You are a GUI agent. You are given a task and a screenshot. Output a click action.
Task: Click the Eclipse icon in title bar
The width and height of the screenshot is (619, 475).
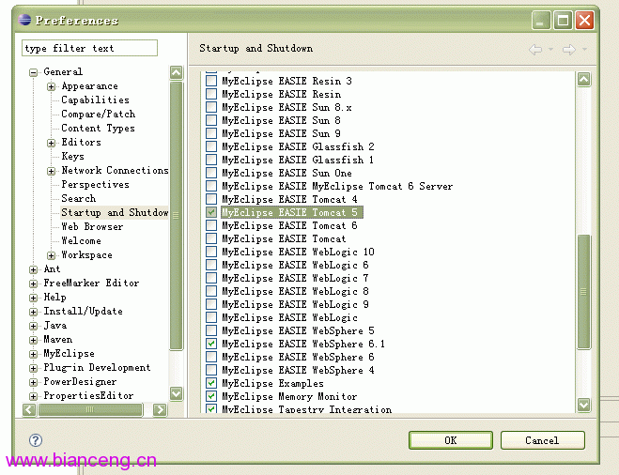click(x=24, y=20)
